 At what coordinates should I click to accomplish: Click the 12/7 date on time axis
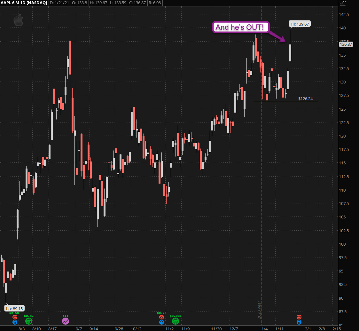[x=234, y=329]
